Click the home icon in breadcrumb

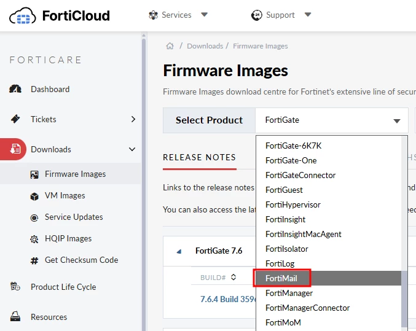coord(170,46)
